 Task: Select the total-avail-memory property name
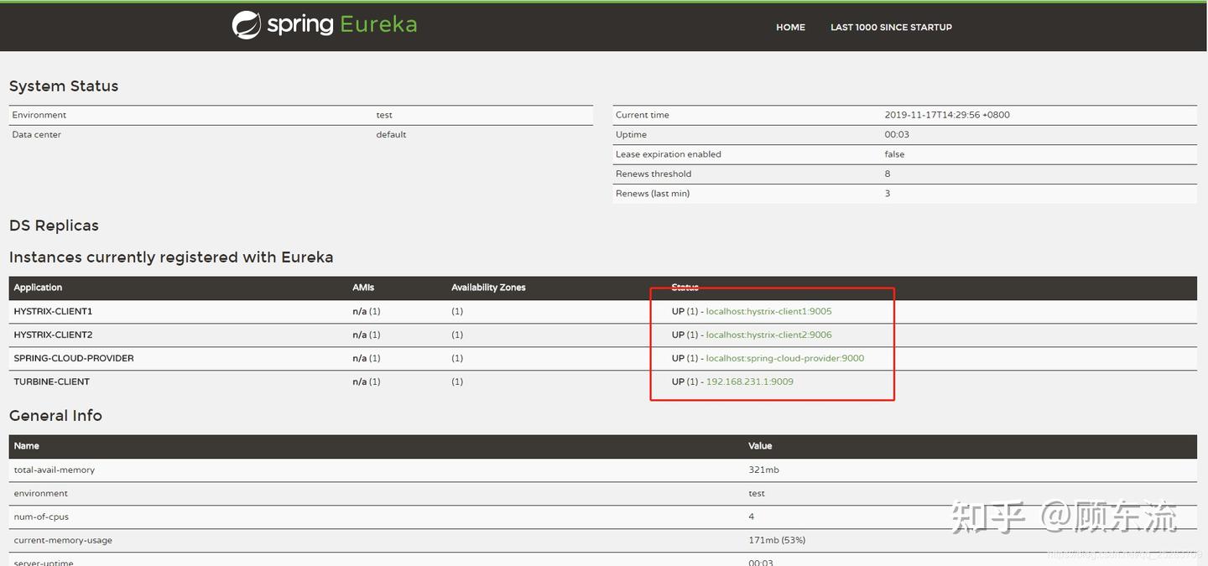tap(54, 470)
